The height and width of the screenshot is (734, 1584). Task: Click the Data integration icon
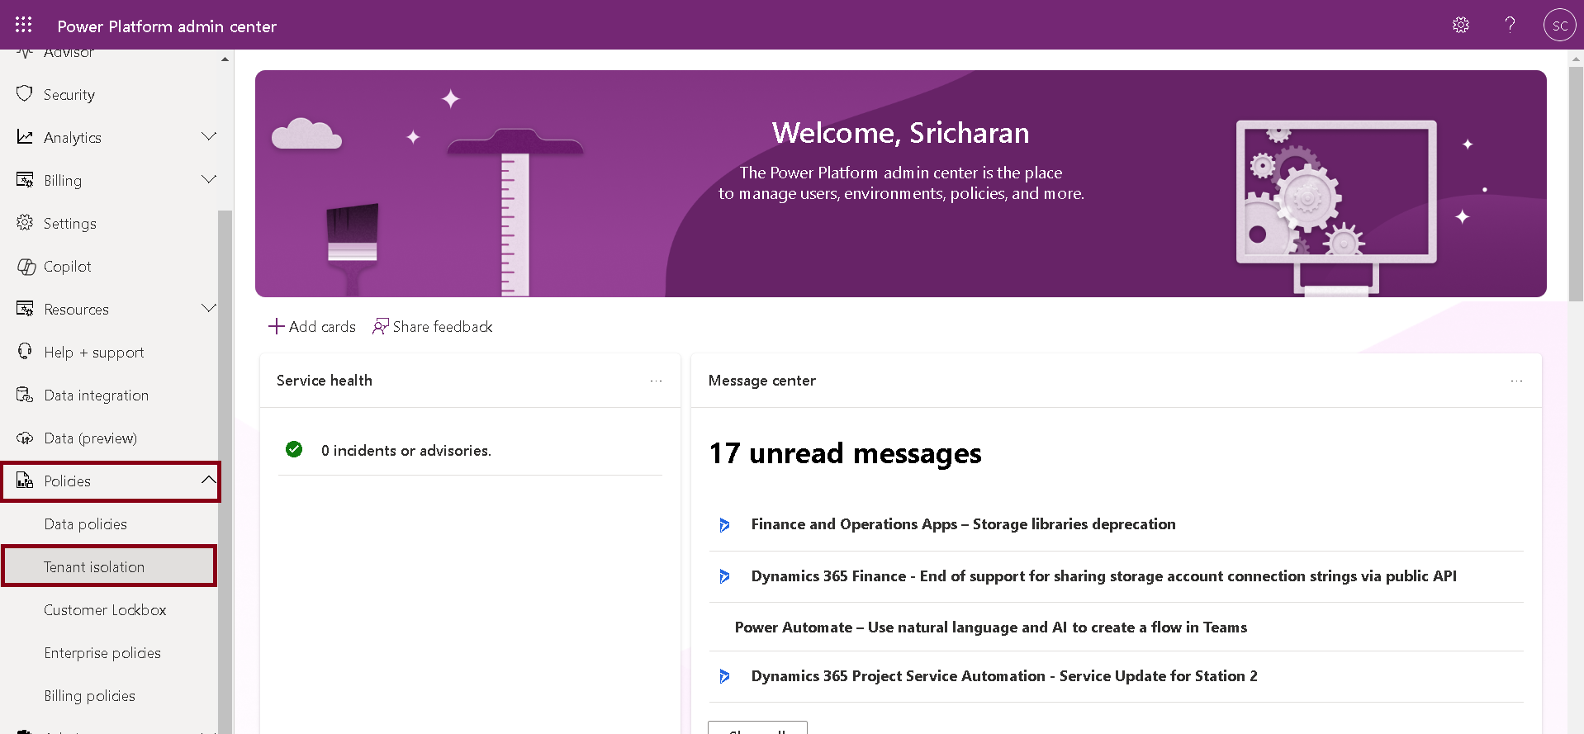(x=25, y=395)
